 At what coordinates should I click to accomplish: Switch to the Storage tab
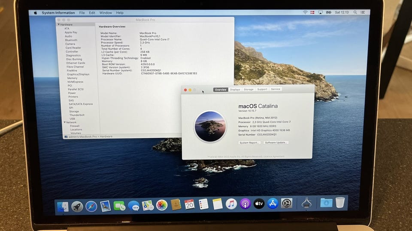pos(248,89)
